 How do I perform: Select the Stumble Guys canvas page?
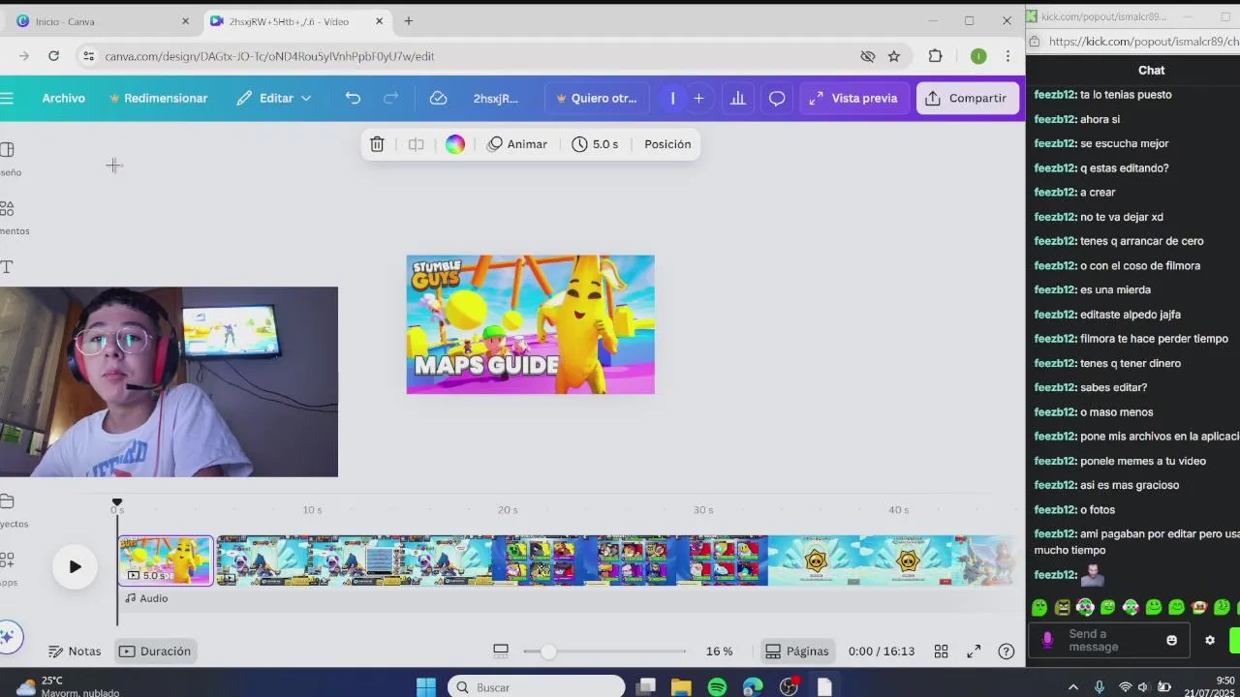tap(530, 324)
